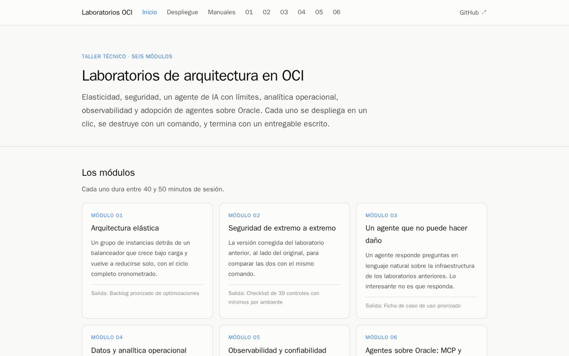Open the Observabilidad y confiabilidad card

[x=284, y=341]
